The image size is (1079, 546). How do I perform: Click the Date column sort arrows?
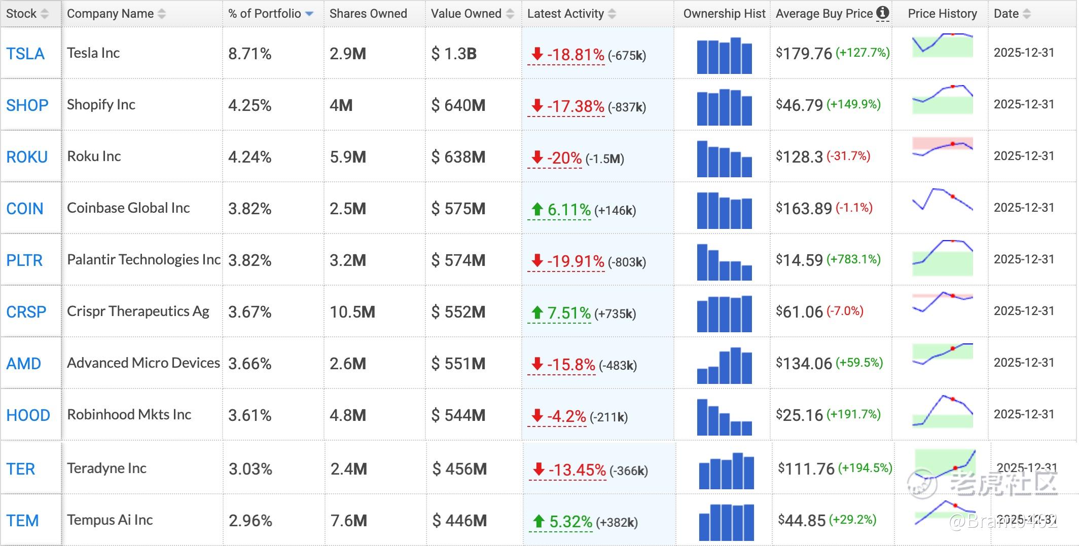[1027, 14]
